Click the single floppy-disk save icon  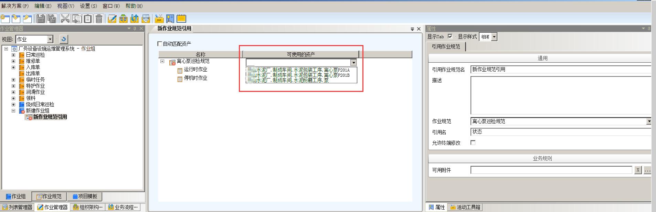coord(41,19)
